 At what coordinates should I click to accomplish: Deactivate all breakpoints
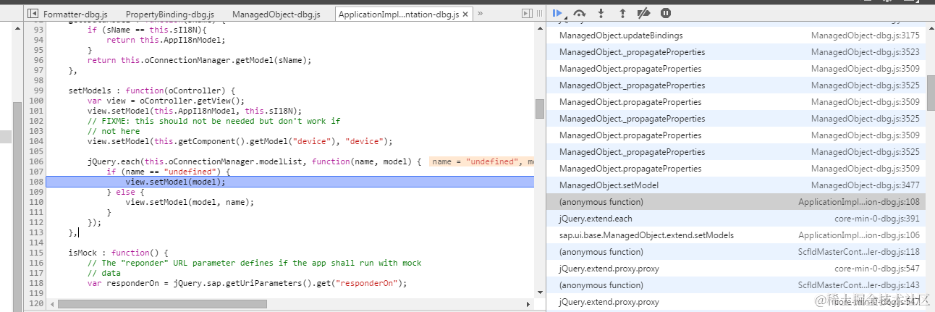pyautogui.click(x=644, y=13)
